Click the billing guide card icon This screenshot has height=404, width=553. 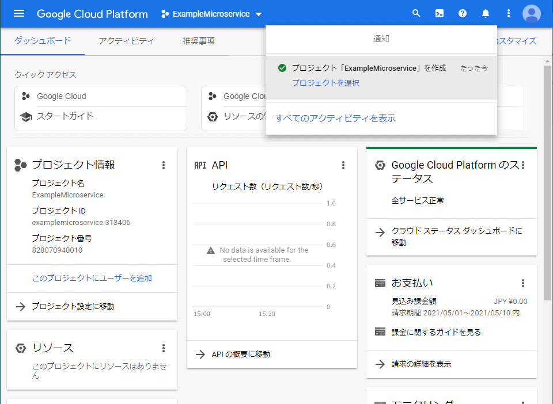(x=380, y=332)
